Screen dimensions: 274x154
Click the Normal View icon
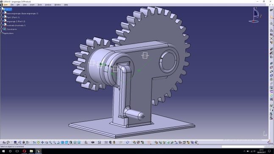[x=58, y=143]
